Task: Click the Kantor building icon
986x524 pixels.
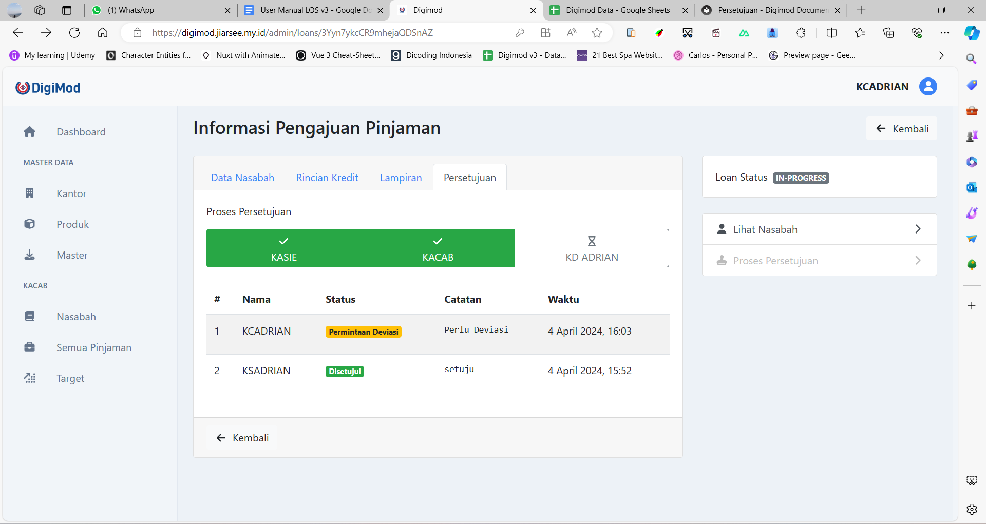Action: (30, 193)
